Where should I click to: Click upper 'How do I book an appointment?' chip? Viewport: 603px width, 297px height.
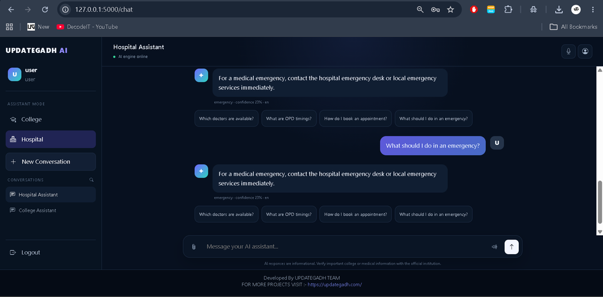355,118
